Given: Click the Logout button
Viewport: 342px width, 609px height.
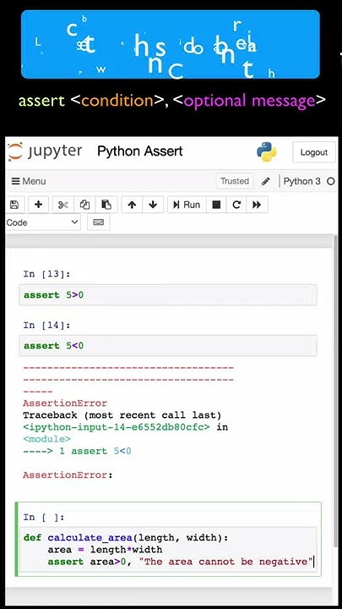Looking at the screenshot, I should [313, 152].
